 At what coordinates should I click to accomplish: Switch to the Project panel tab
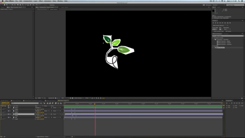[x=3, y=7]
